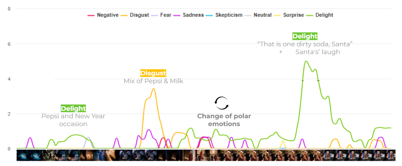
Task: Click the "Mix of Pepsi & Milk" caption
Action: (153, 81)
